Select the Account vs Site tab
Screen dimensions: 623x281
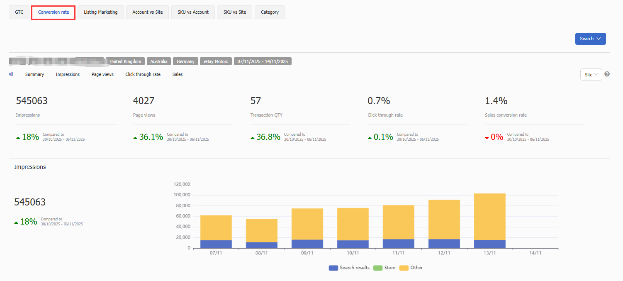[147, 12]
